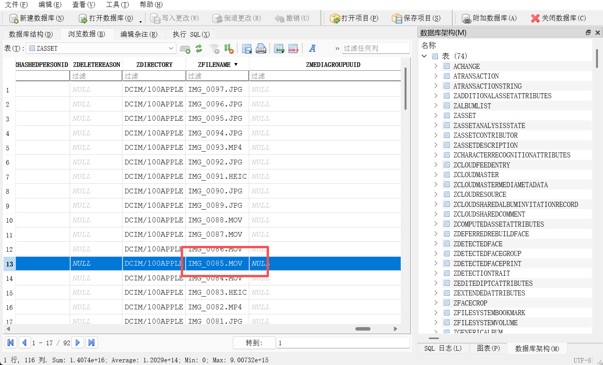Click the Revert Changes toolbar icon

click(x=217, y=19)
